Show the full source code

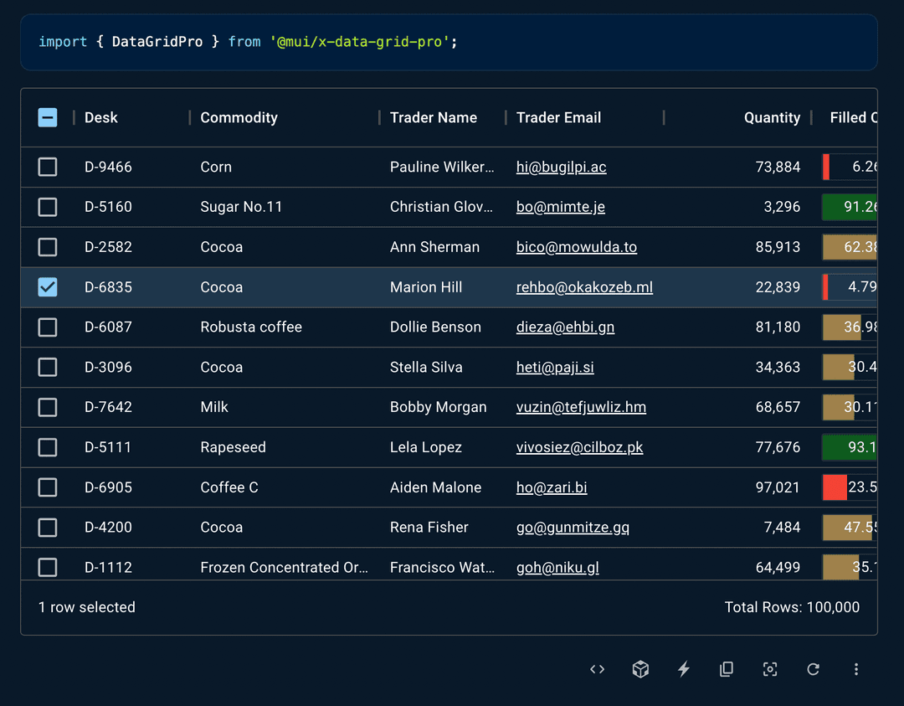[x=597, y=669]
